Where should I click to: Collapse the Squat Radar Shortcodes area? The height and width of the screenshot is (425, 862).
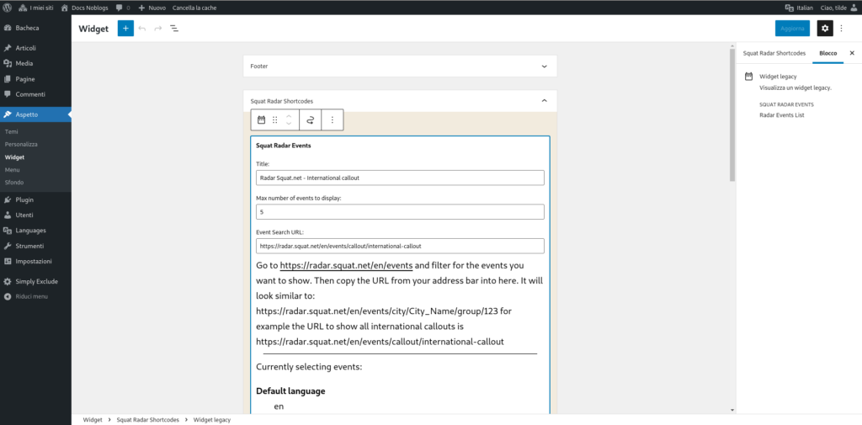click(545, 101)
